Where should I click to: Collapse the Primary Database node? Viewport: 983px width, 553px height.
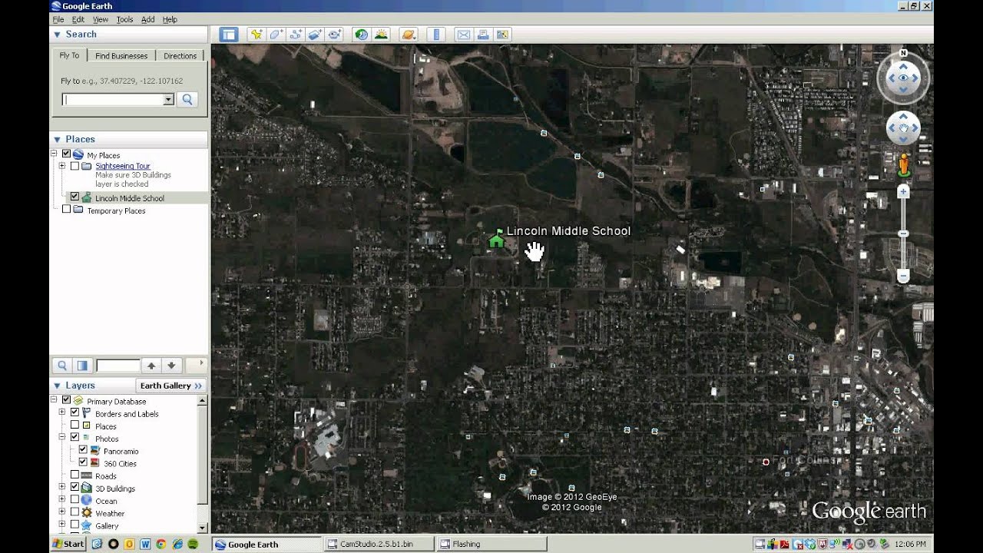(x=54, y=400)
